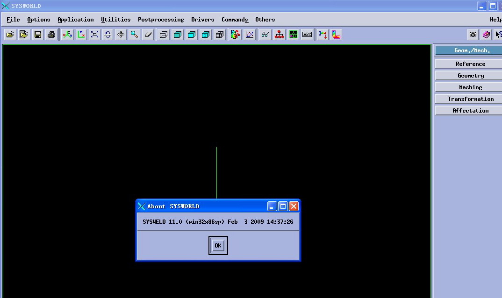Click the eyeglasses viewer icon
502x298 pixels.
point(265,35)
